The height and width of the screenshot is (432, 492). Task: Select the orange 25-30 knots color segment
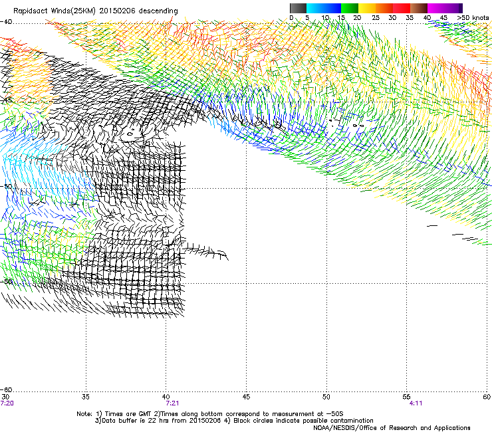[384, 8]
